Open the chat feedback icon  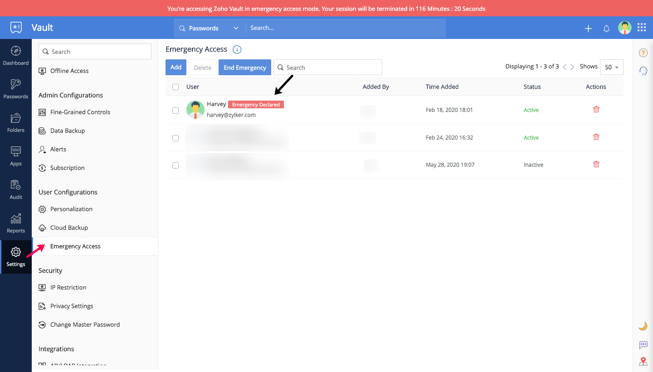tap(643, 345)
